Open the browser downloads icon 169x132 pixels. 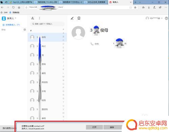pyautogui.click(x=149, y=7)
